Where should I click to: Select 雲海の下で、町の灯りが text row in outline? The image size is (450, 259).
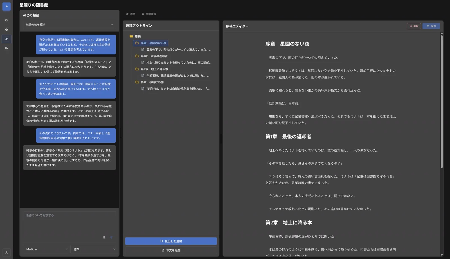(179, 49)
